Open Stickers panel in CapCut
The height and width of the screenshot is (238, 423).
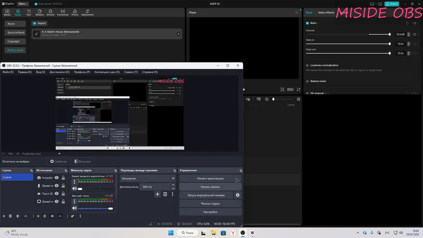[39, 12]
